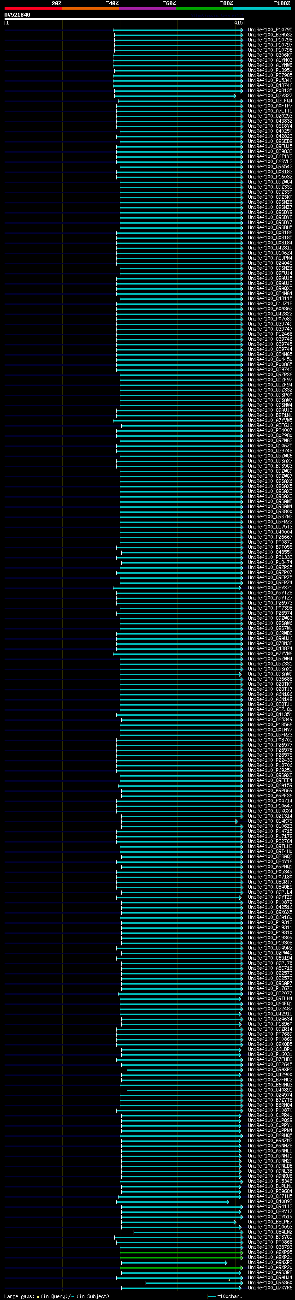Select hit label UniRef100_P05348
Viewport: 295px width, 1300px height.
270,1181
